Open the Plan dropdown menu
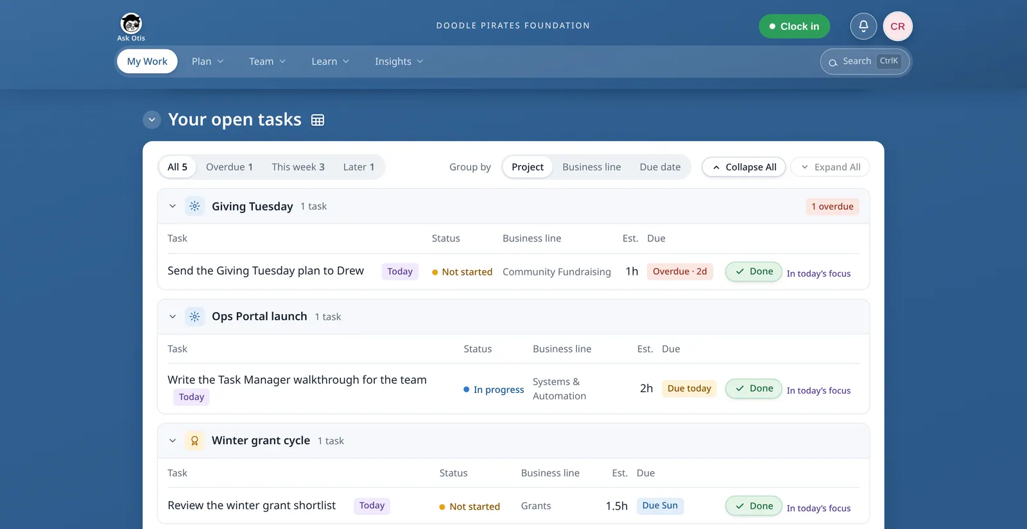Screen dimensions: 1027x529 coord(207,62)
